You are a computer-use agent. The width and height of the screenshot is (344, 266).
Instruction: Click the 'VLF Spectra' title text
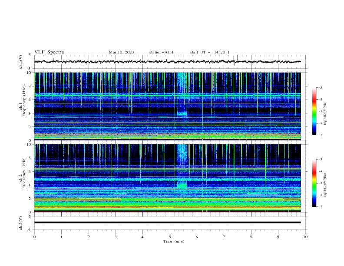49,52
